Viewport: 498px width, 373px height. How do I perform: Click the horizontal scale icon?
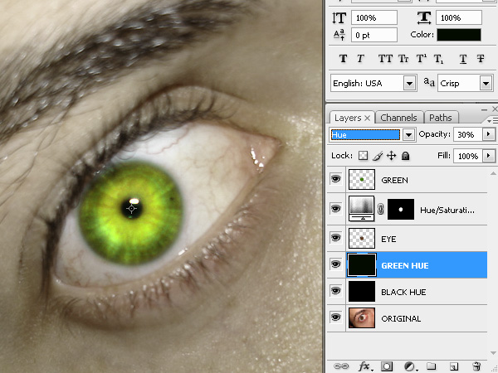[x=424, y=17]
